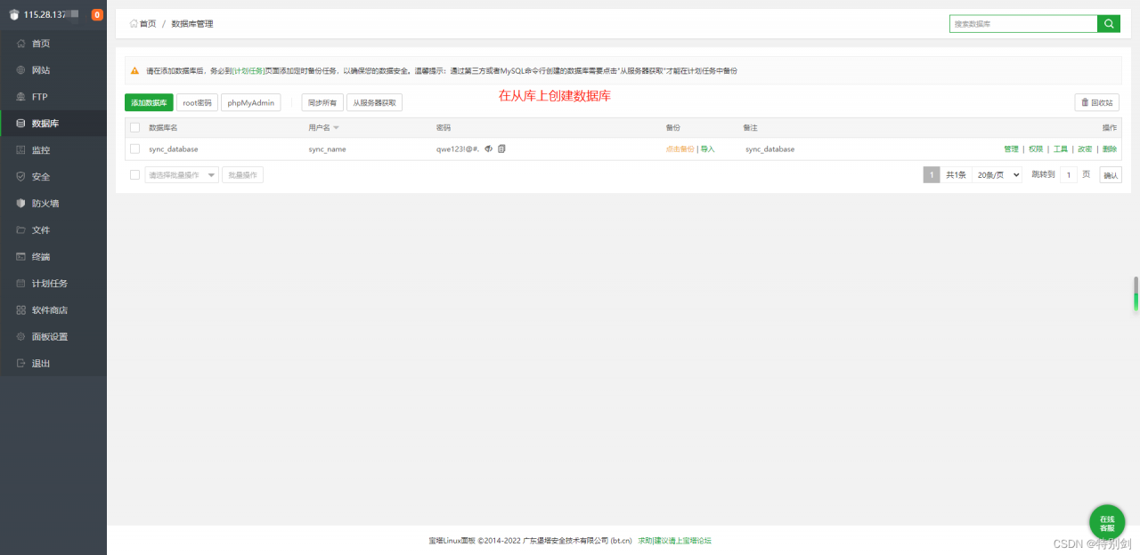Click the [计划任务] link in warning notice
The width and height of the screenshot is (1140, 555).
pyautogui.click(x=248, y=70)
